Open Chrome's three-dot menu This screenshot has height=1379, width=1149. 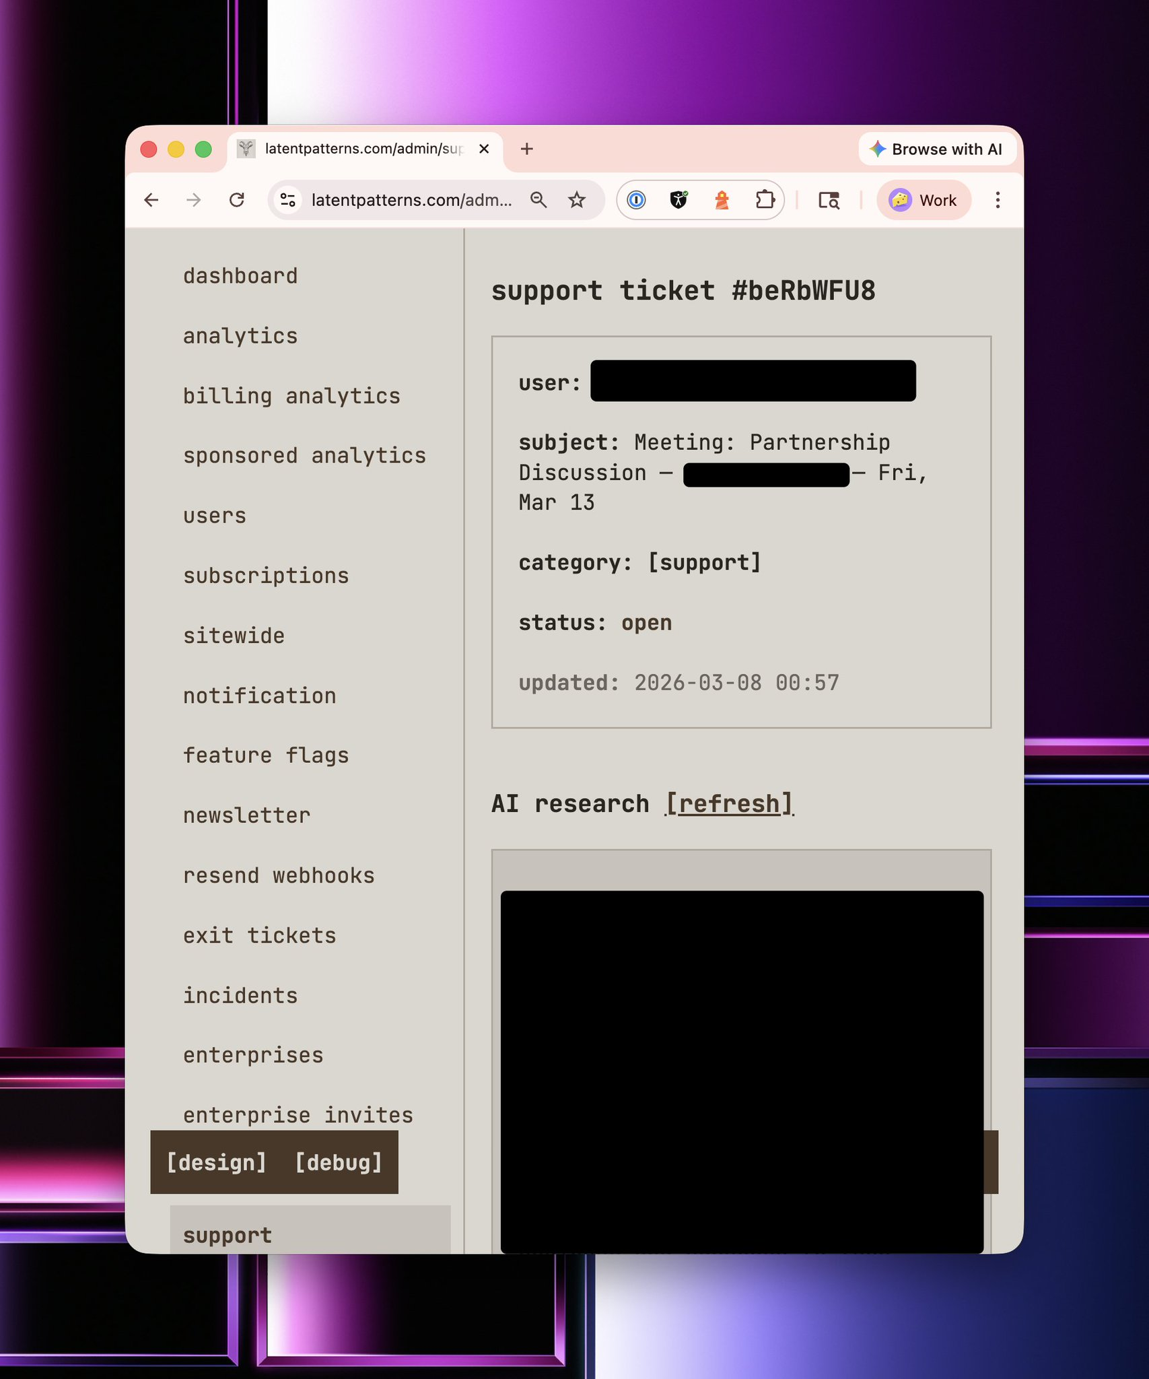998,200
